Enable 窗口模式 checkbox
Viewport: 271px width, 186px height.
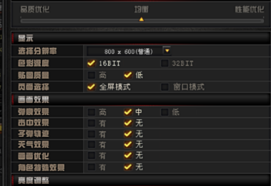tap(164, 87)
